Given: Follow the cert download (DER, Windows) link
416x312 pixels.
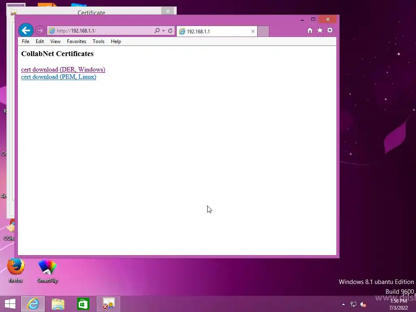Looking at the screenshot, I should pyautogui.click(x=63, y=69).
